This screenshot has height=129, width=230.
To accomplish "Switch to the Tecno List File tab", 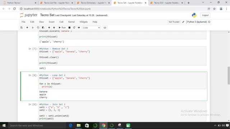I will tap(56, 3).
